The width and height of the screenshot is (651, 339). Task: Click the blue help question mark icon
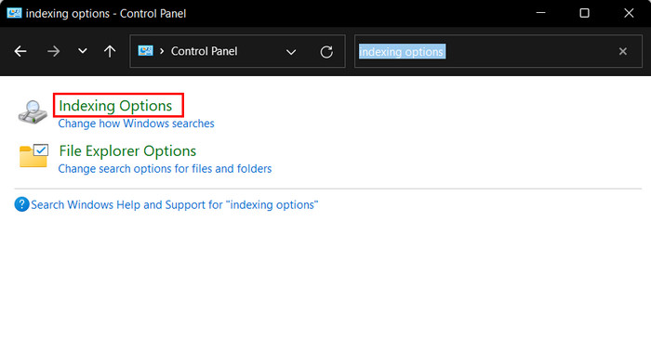(21, 204)
